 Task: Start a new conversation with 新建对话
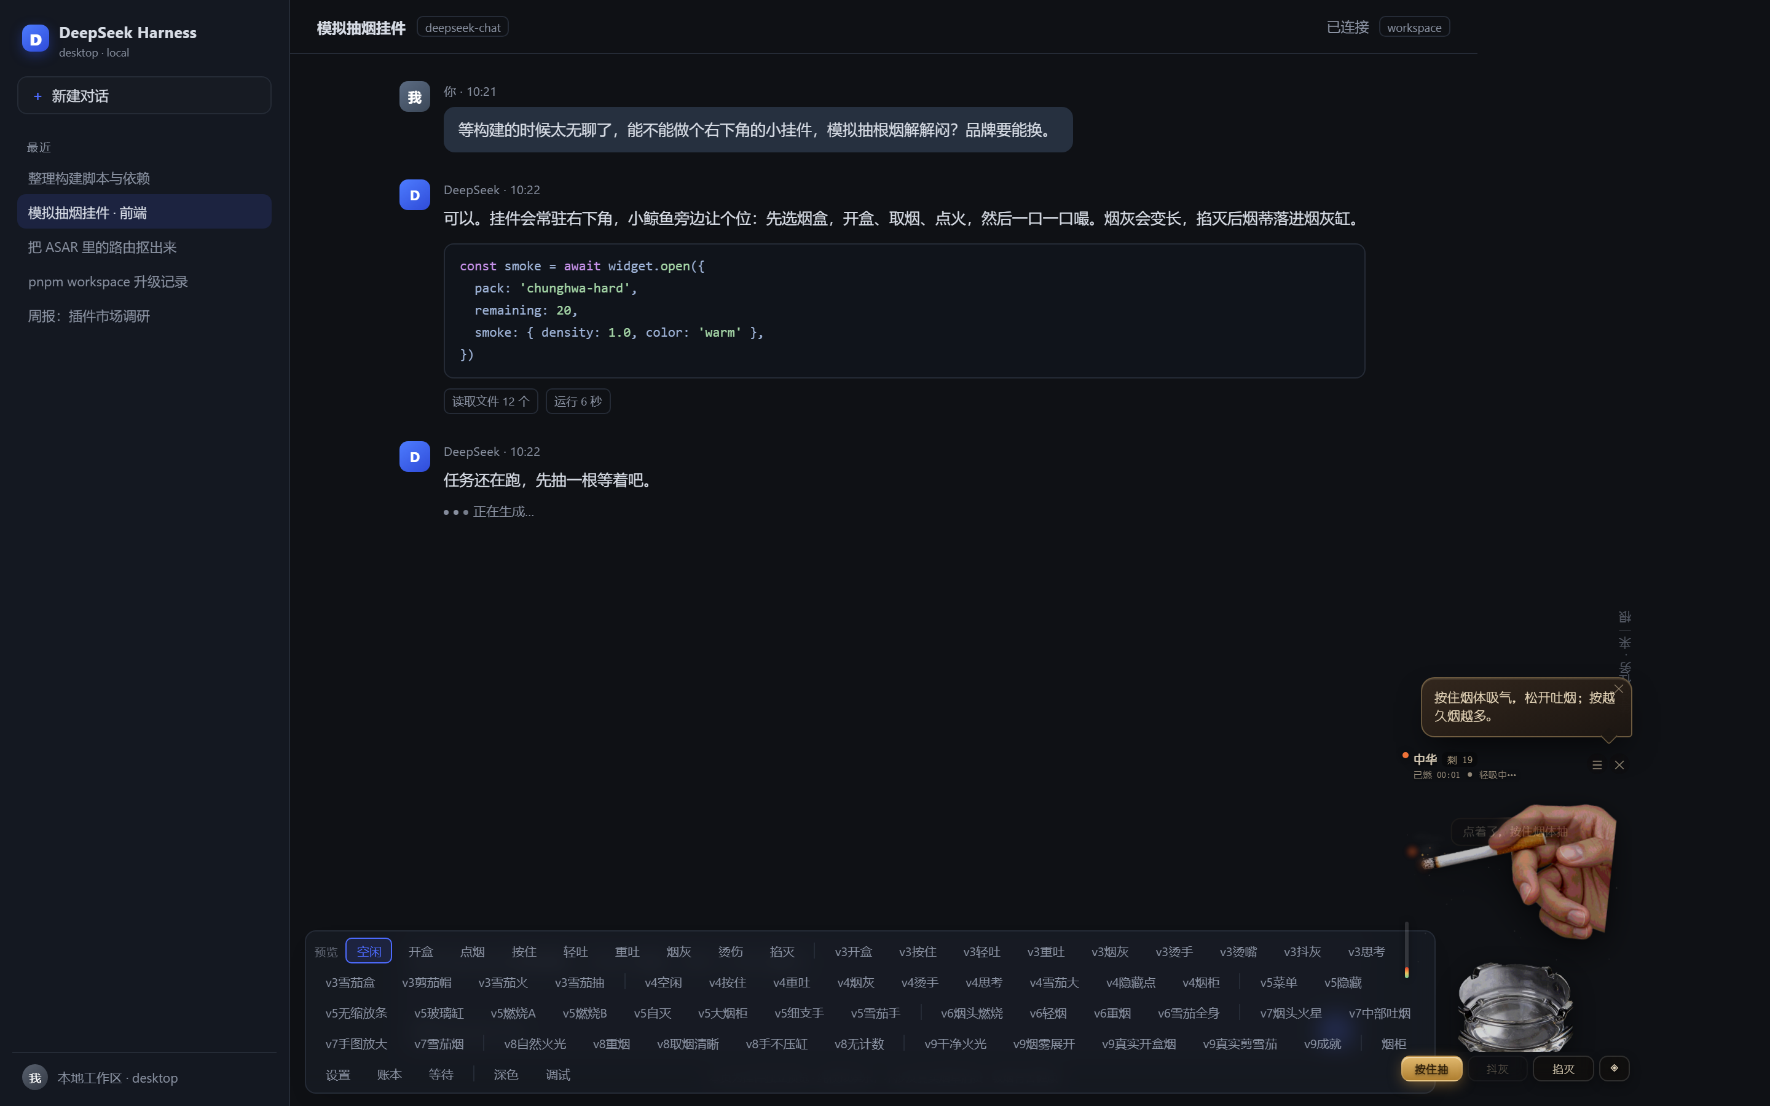[x=144, y=96]
